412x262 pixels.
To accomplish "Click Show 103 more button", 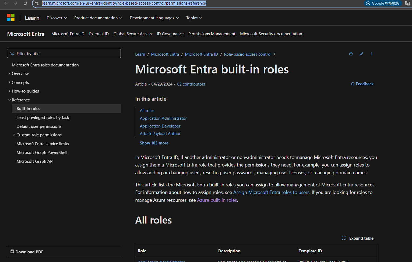I will pyautogui.click(x=154, y=143).
